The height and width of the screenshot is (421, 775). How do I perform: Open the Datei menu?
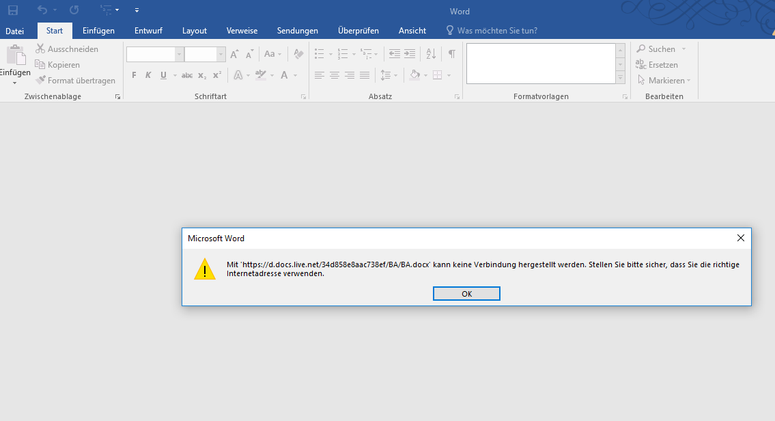tap(15, 31)
